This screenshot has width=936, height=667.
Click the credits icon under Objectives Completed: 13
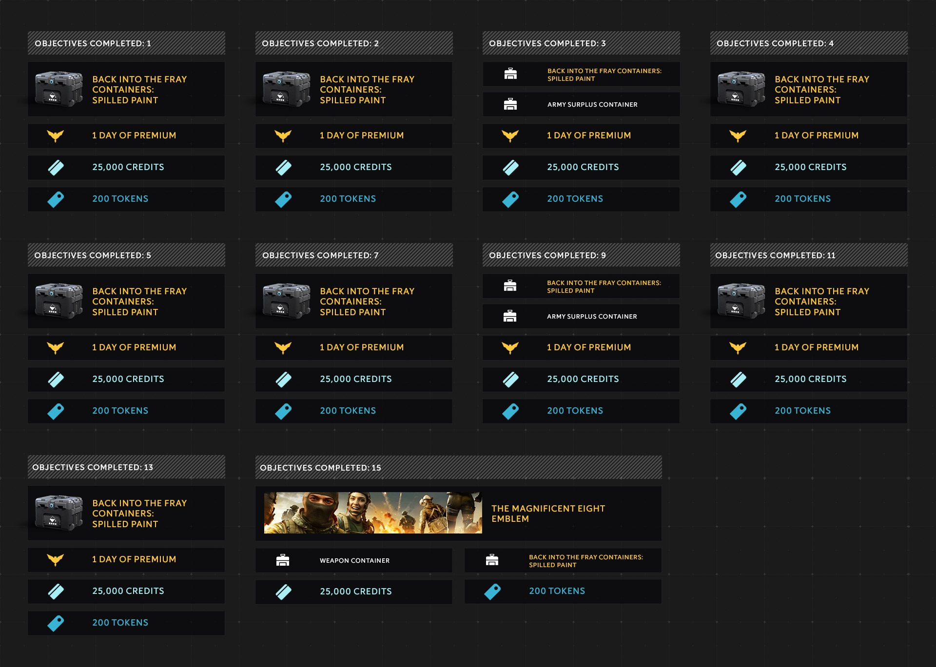click(x=56, y=591)
